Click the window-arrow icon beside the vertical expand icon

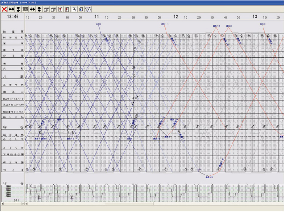[46, 10]
